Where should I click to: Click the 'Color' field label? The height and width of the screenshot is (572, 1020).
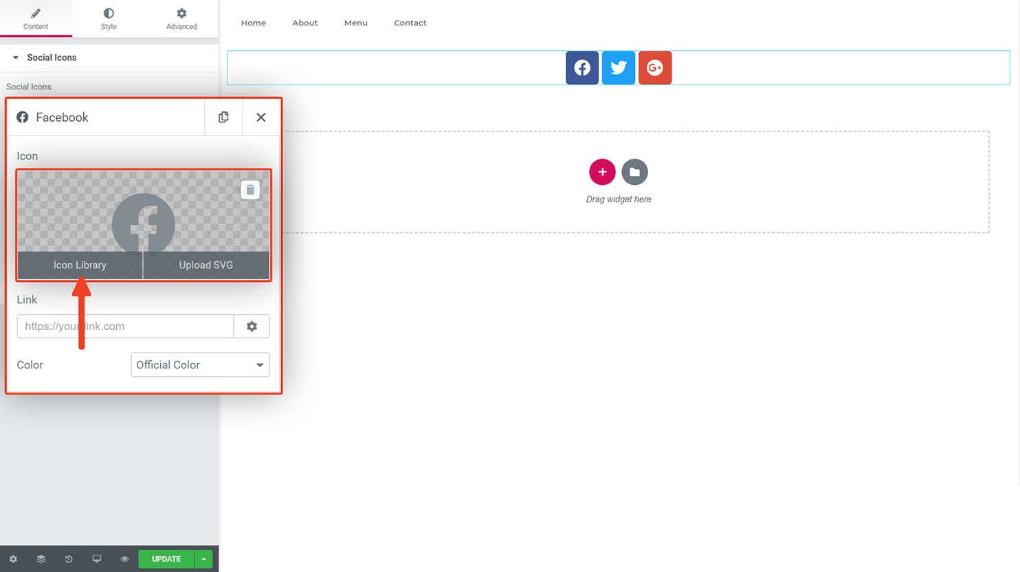click(30, 365)
